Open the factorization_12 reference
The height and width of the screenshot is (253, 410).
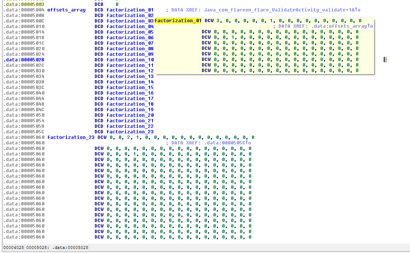point(130,71)
